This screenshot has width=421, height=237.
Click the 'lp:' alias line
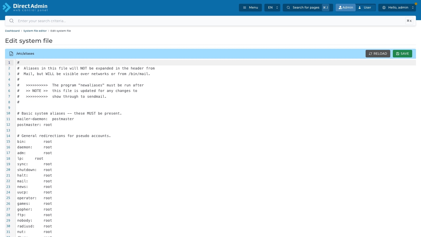pos(30,158)
